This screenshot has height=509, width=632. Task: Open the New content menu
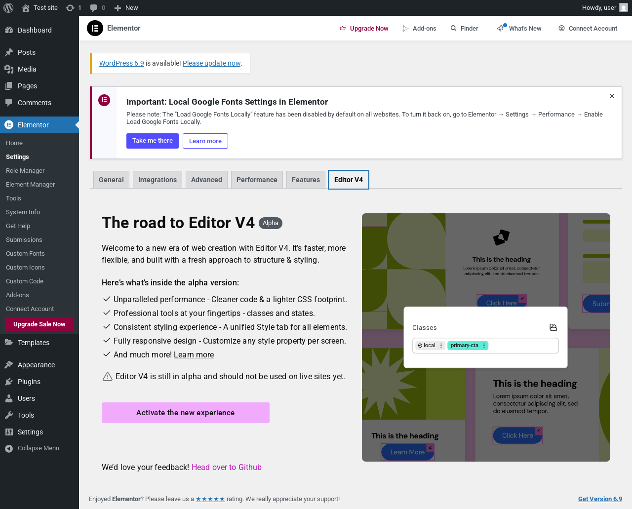click(126, 8)
